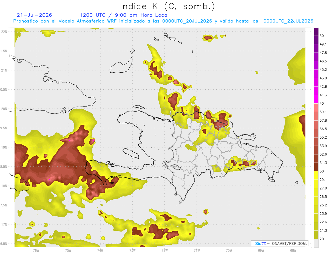The image size is (329, 254).
Task: Click latitude label '1.5N'
Action: [x=4, y=51]
